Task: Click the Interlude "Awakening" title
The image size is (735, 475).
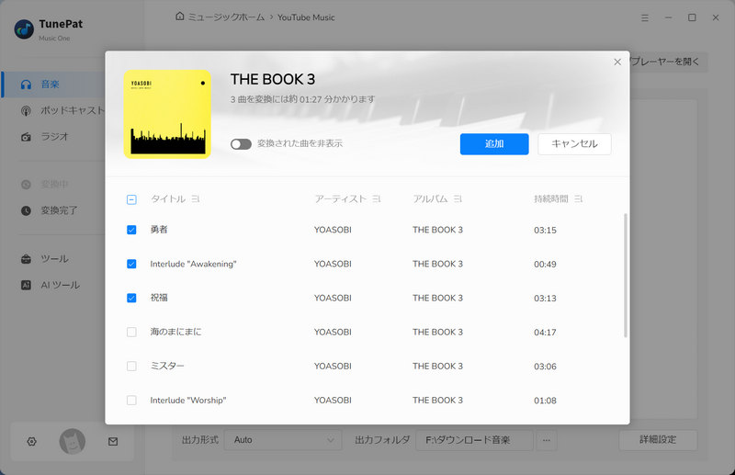Action: [x=194, y=264]
